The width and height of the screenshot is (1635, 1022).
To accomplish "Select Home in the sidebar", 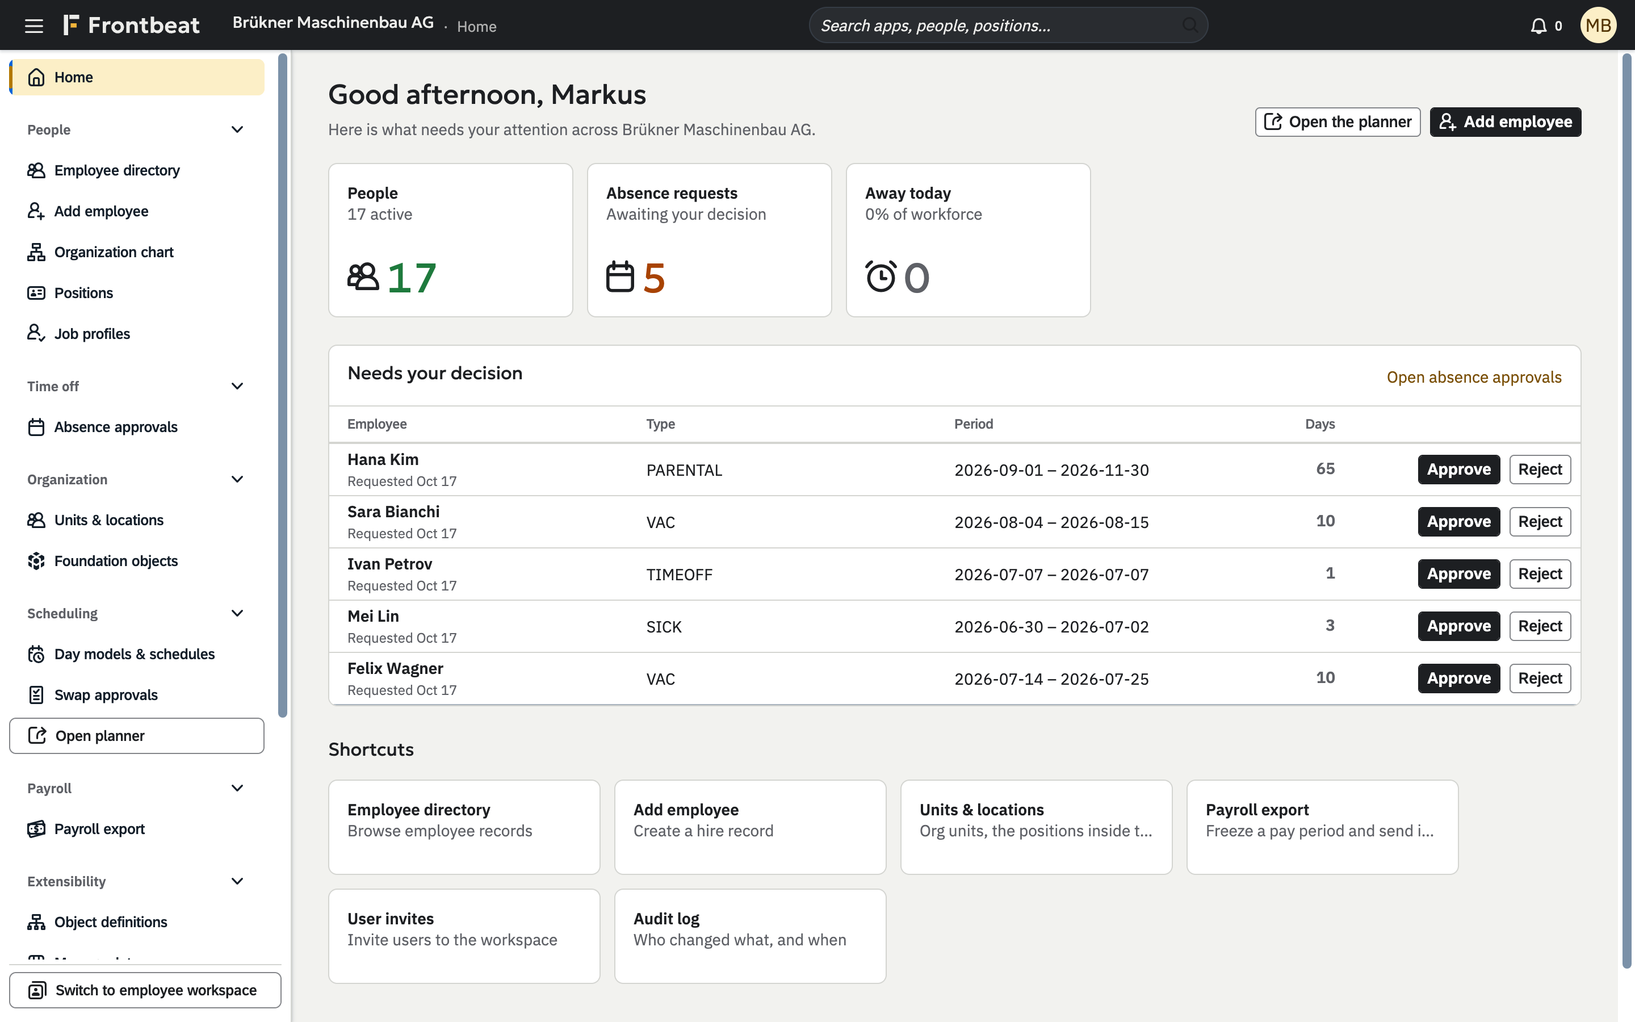I will tap(136, 77).
